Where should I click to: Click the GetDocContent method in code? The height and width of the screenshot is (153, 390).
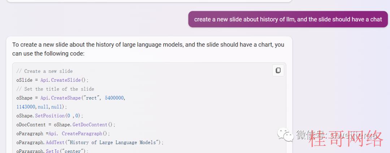(90, 125)
